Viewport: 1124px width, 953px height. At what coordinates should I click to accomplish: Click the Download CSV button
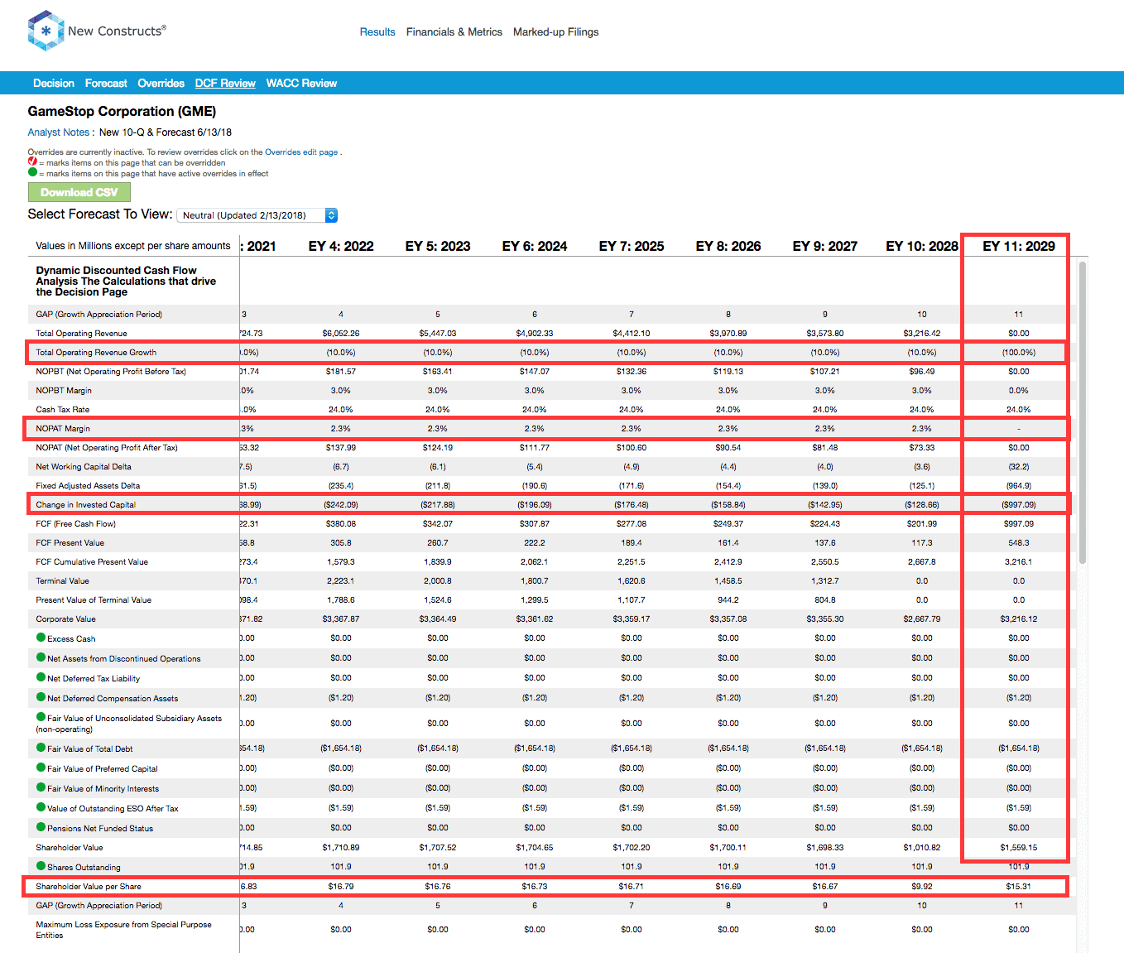pyautogui.click(x=79, y=192)
